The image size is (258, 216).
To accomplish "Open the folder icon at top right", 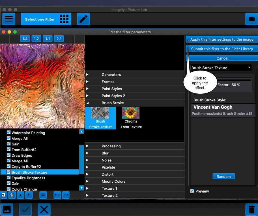I will [x=251, y=19].
